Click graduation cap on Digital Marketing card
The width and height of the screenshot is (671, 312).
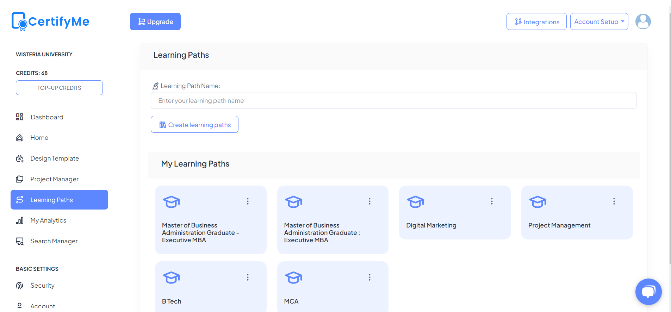point(415,202)
